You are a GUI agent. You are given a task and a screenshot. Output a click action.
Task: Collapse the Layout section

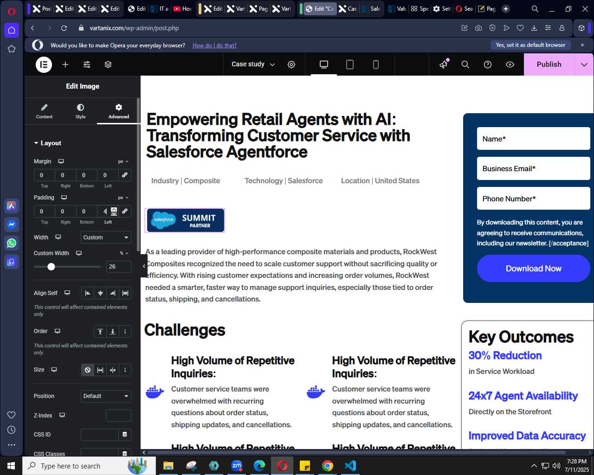(47, 143)
